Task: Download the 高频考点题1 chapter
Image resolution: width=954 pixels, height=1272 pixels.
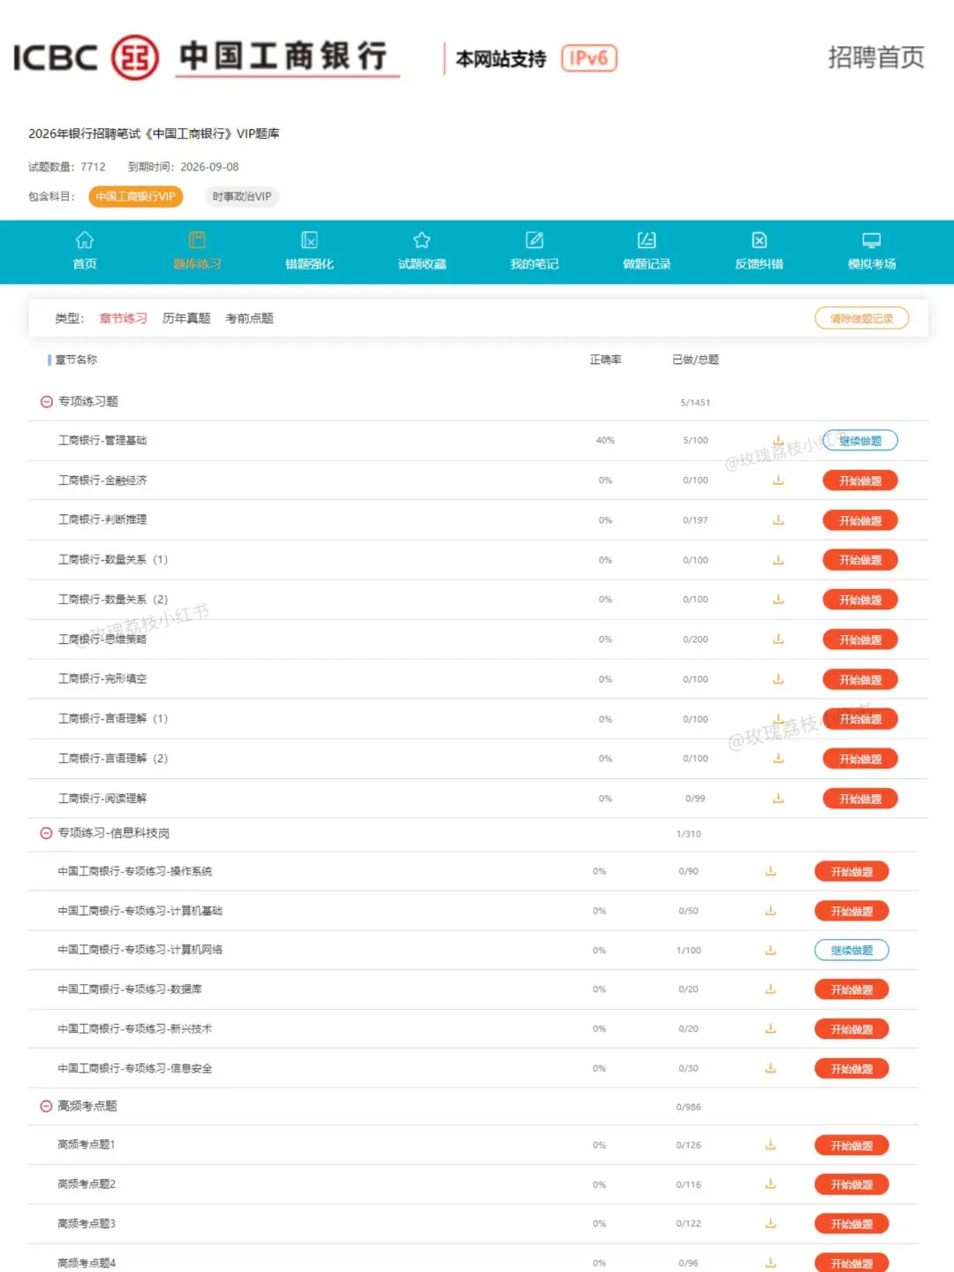Action: pos(770,1145)
